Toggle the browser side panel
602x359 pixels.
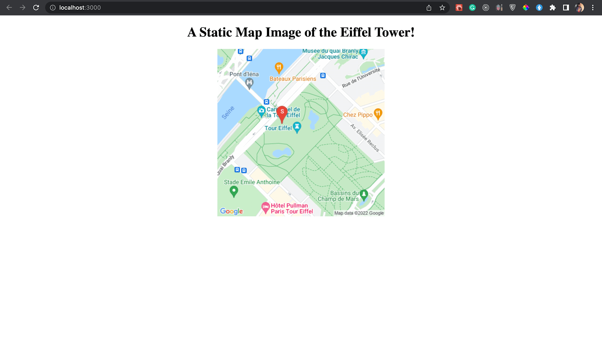click(566, 8)
